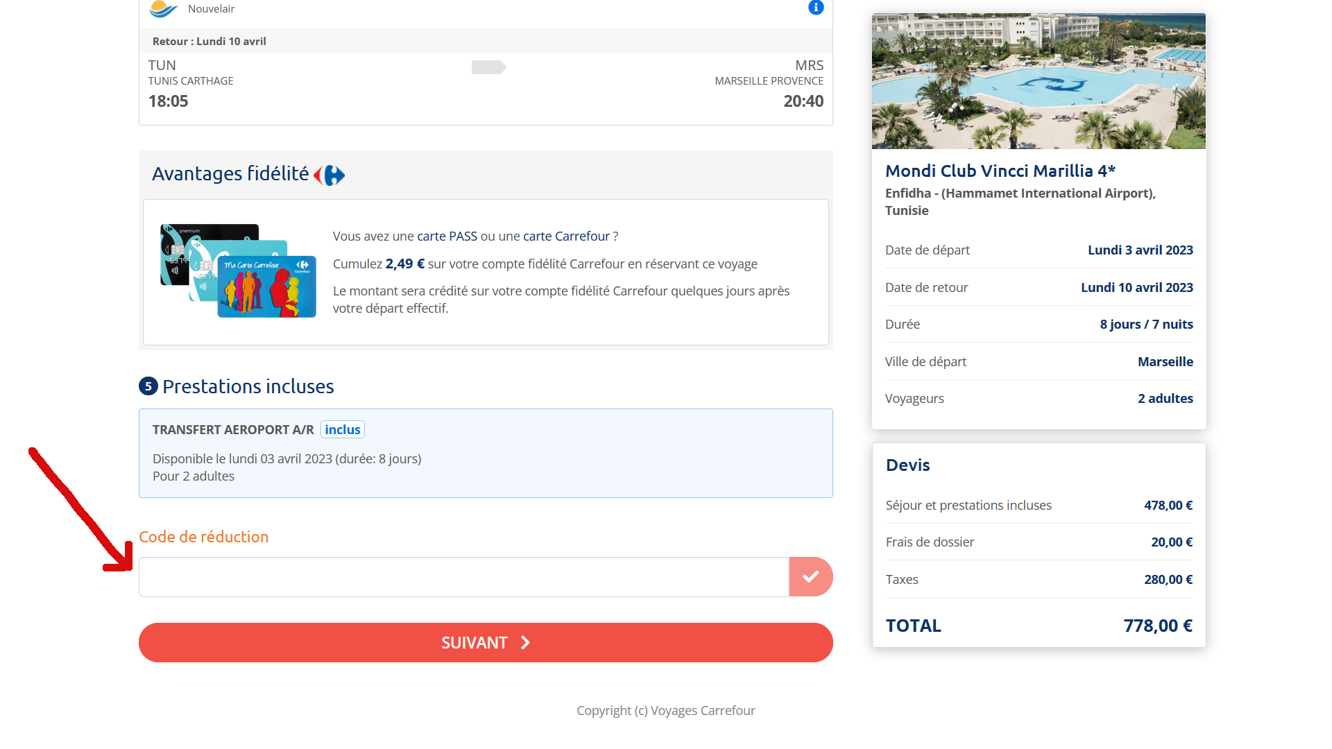Click the departure city Marseille value
Viewport: 1332px width, 749px height.
point(1165,361)
